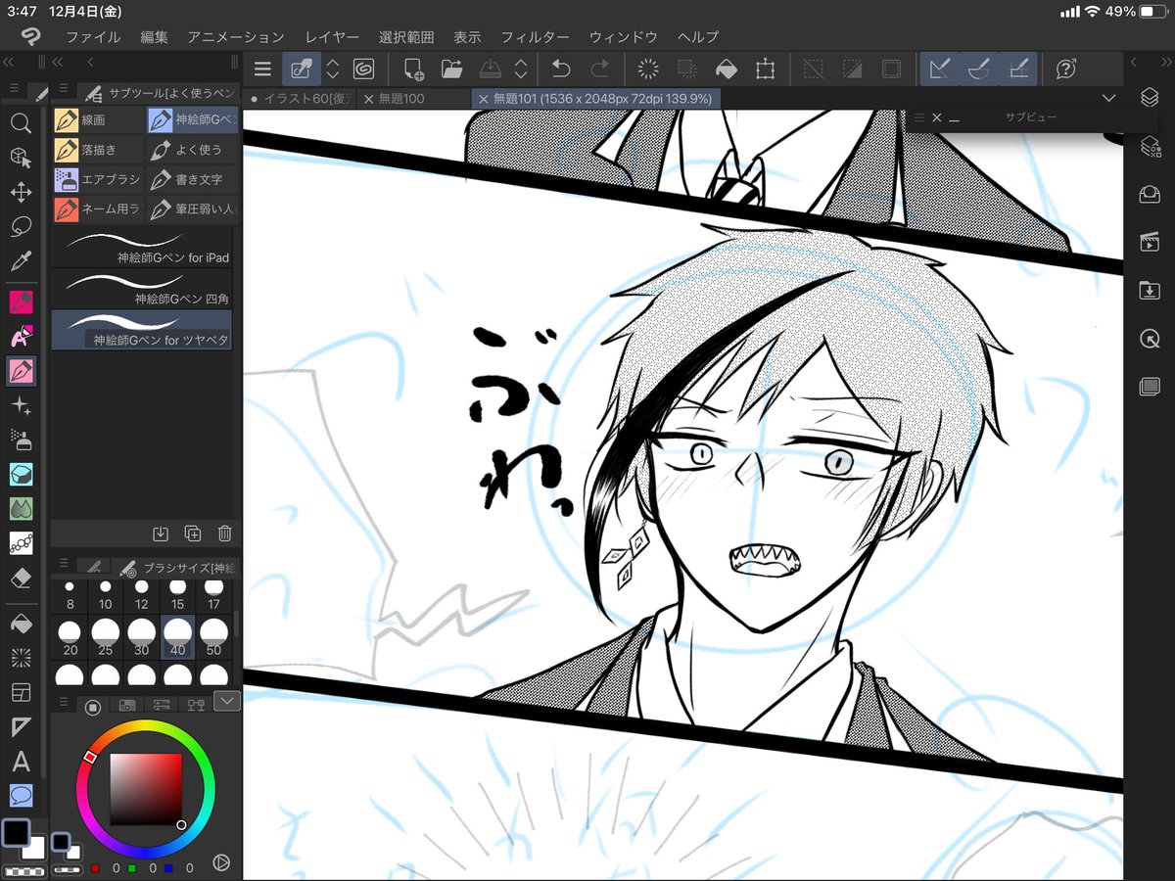Open brush size panel hamburger menu
The image size is (1175, 881).
[64, 564]
